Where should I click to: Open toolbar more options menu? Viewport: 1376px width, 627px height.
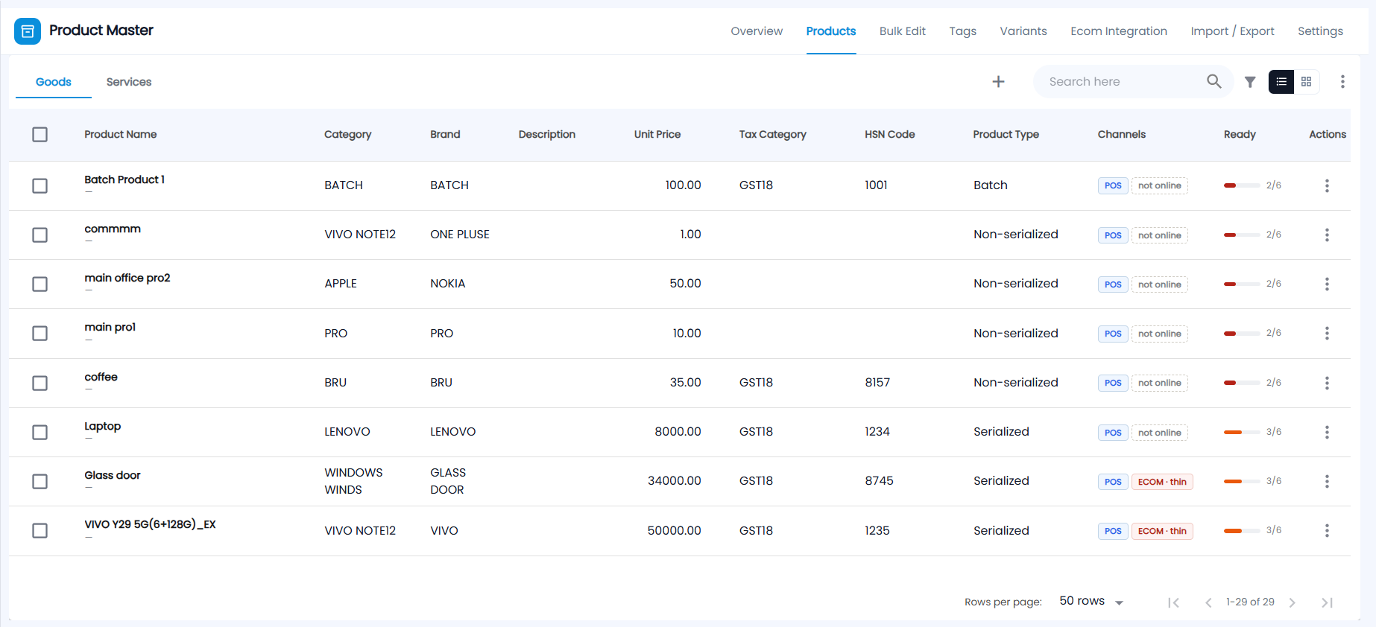click(x=1342, y=82)
